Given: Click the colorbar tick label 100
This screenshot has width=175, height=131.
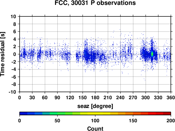Looking at the screenshot, I should pyautogui.click(x=95, y=121).
